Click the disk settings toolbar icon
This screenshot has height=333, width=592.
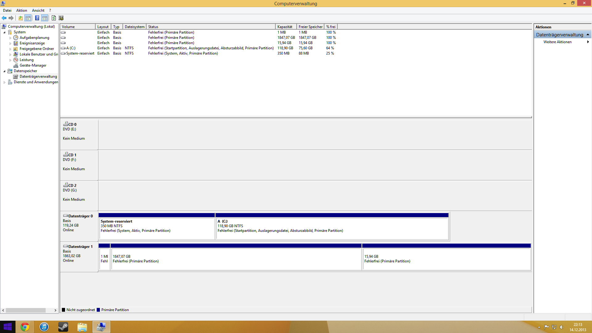(x=61, y=18)
